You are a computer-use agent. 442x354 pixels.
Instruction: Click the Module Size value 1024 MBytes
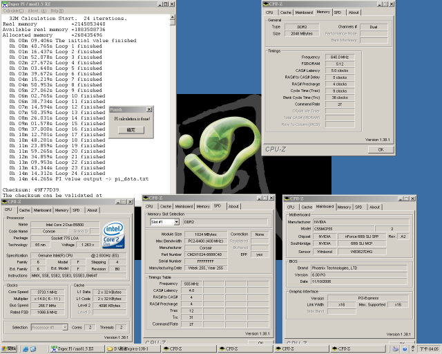[x=206, y=234]
